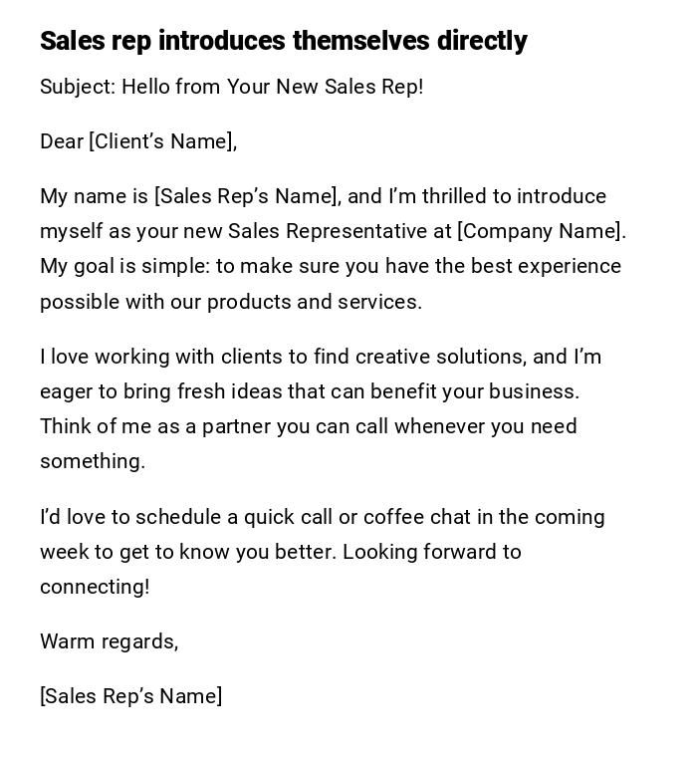
Task: Click the "[Sales Rep's Name]" placeholder in first paragraph
Action: 247,196
